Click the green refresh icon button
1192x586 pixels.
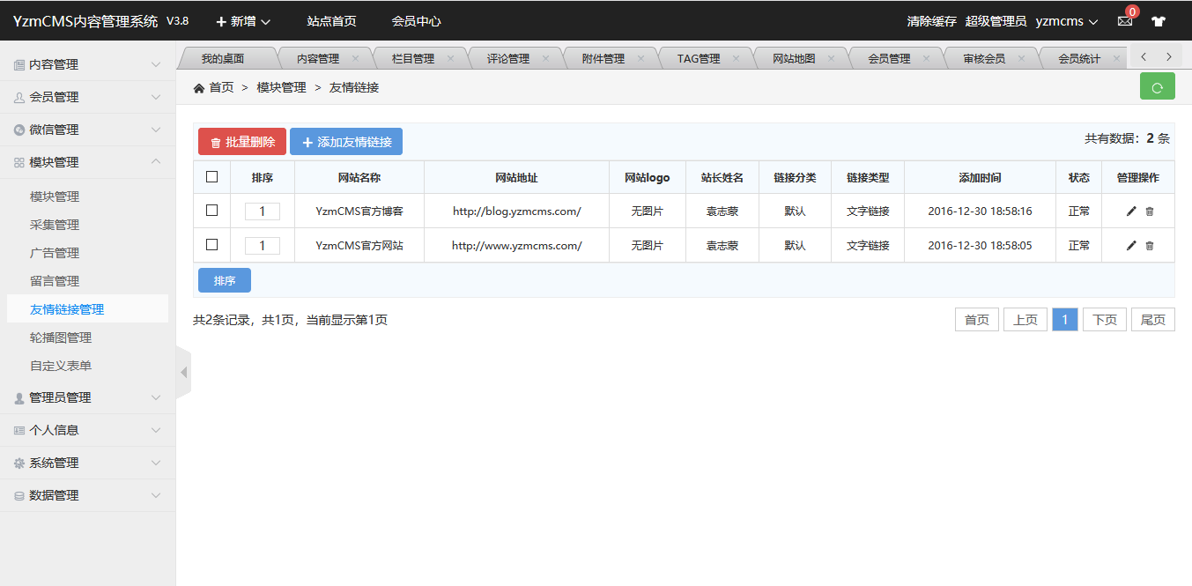pos(1157,87)
